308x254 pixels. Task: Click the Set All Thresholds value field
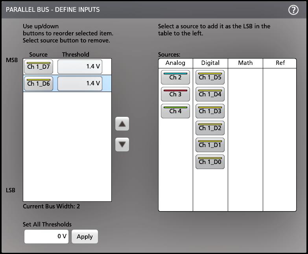click(46, 236)
